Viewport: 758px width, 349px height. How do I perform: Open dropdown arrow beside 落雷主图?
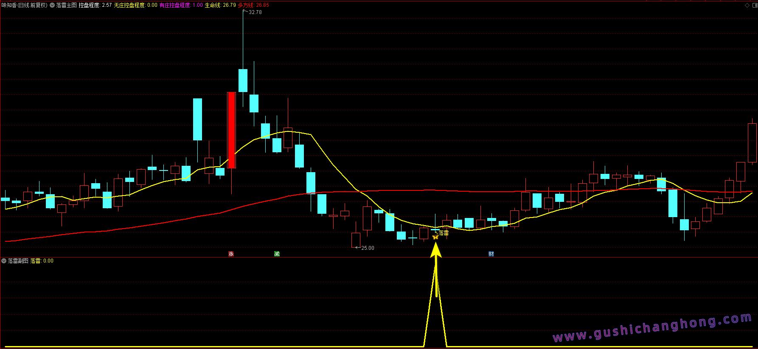(x=52, y=5)
